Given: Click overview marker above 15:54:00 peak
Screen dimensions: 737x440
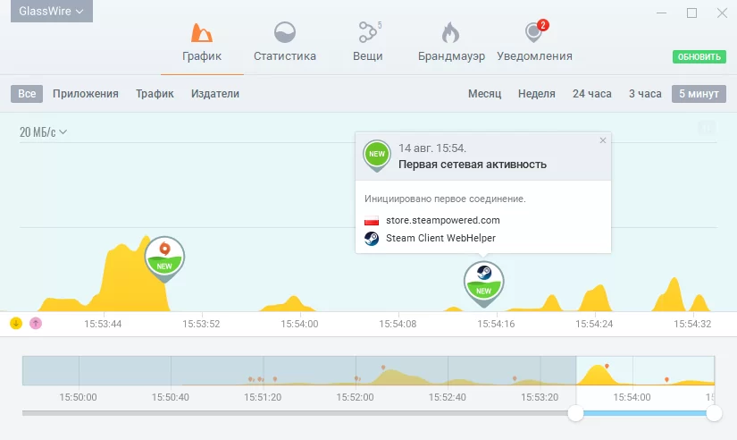Looking at the screenshot, I should tap(607, 366).
